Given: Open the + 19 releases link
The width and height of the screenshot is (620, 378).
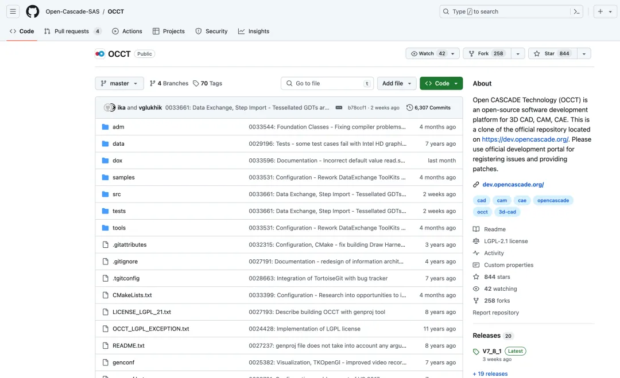Looking at the screenshot, I should [490, 373].
